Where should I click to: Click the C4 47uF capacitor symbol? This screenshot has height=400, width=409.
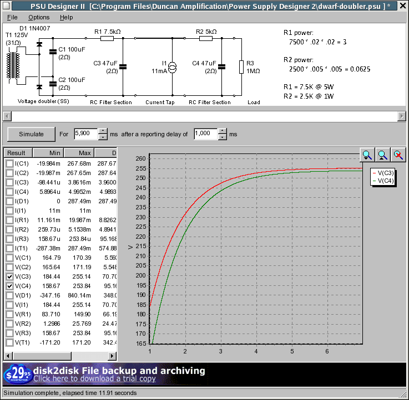tap(222, 67)
